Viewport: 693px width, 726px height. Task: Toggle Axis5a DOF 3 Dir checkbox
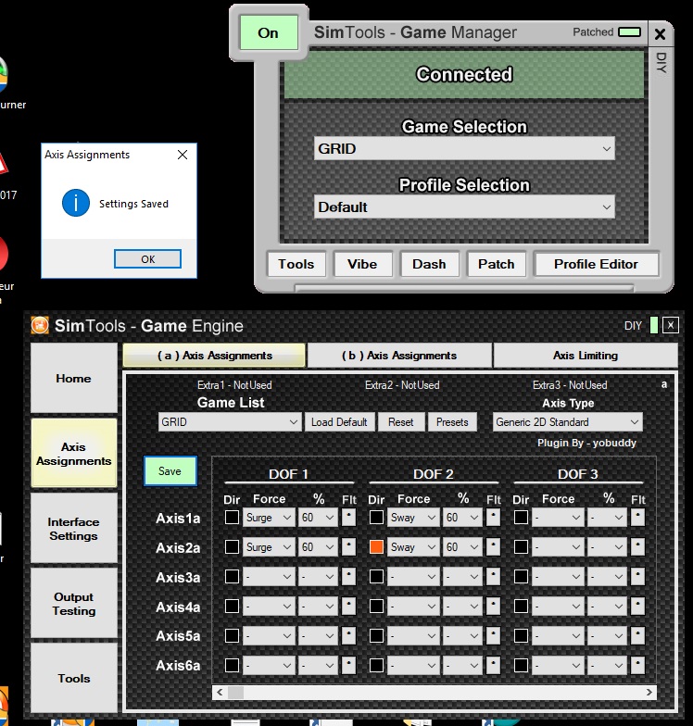521,635
